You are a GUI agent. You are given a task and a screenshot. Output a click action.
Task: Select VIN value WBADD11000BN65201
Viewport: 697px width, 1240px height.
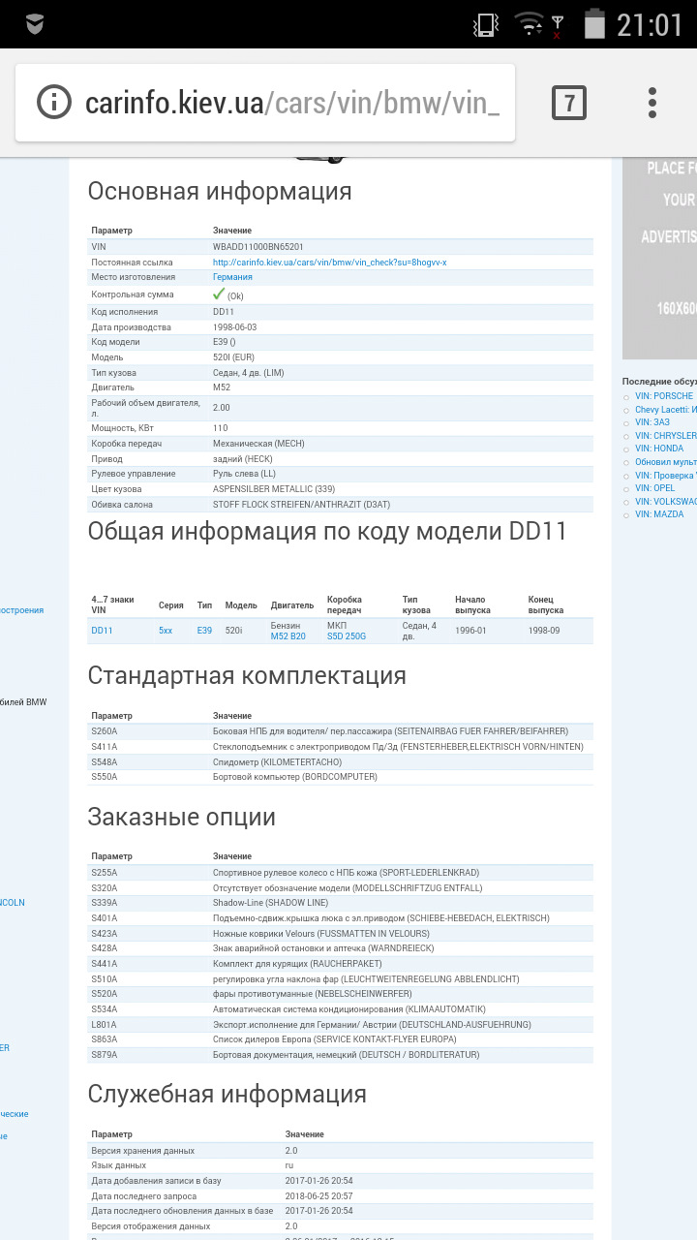258,247
